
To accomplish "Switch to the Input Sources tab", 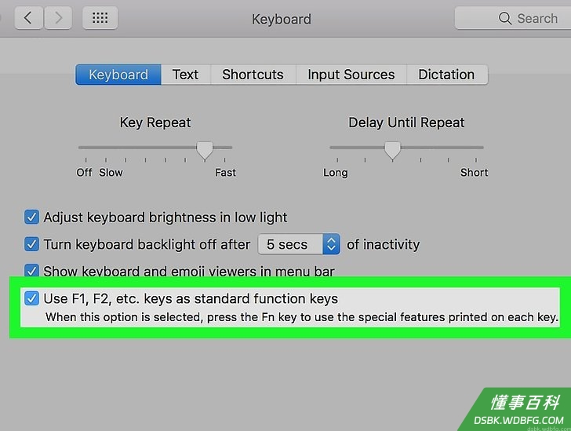I will (x=351, y=75).
